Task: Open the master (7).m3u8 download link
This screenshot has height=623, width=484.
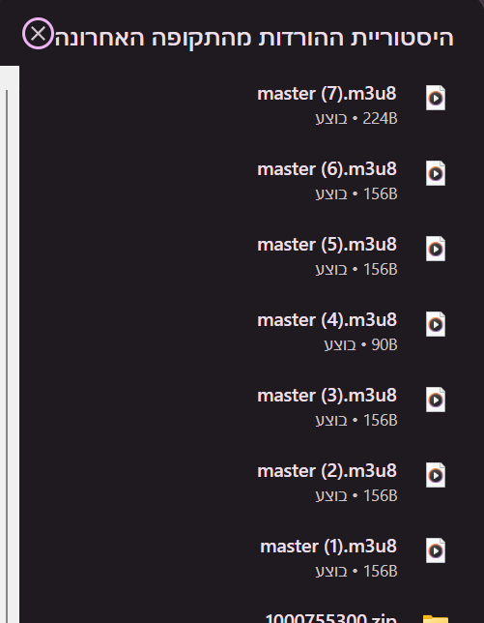Action: click(327, 94)
